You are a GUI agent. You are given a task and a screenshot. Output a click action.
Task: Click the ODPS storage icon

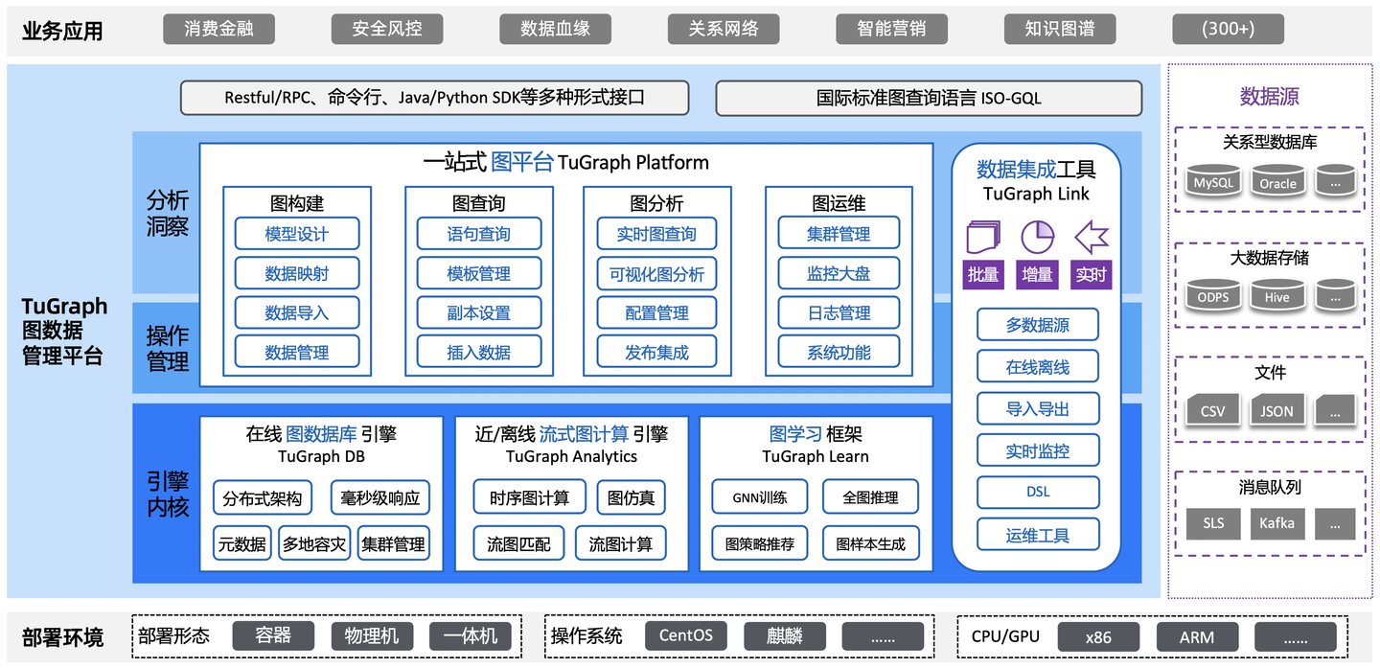1212,296
